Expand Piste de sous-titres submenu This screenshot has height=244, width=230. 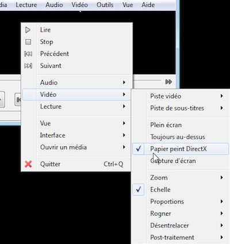coord(221,108)
